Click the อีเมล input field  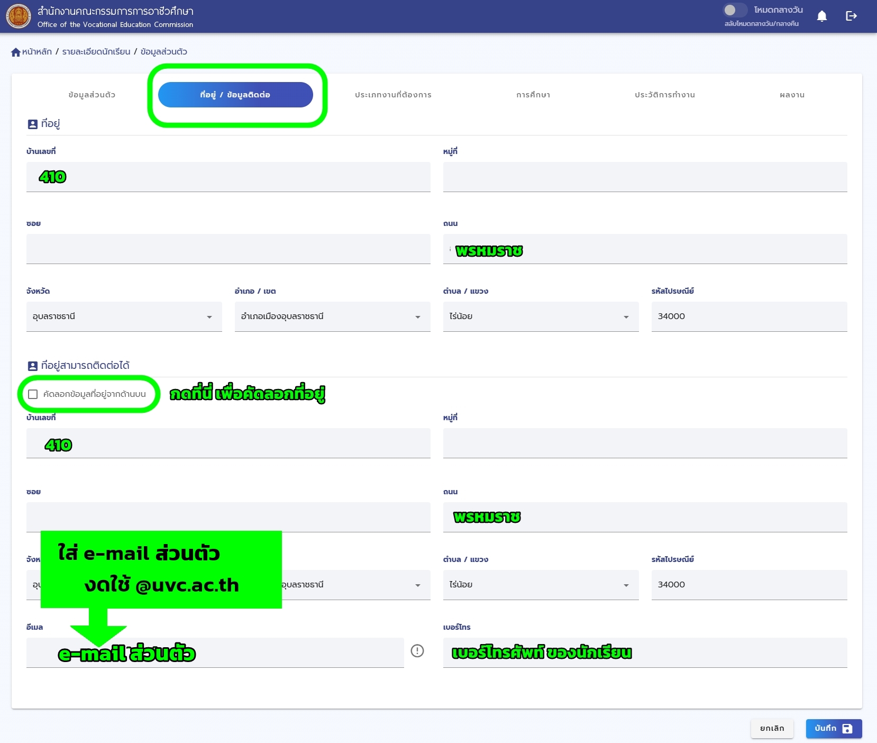point(215,653)
